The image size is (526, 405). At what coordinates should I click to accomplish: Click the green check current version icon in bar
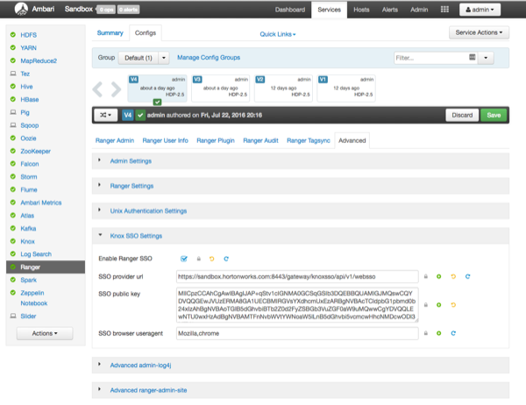[140, 115]
